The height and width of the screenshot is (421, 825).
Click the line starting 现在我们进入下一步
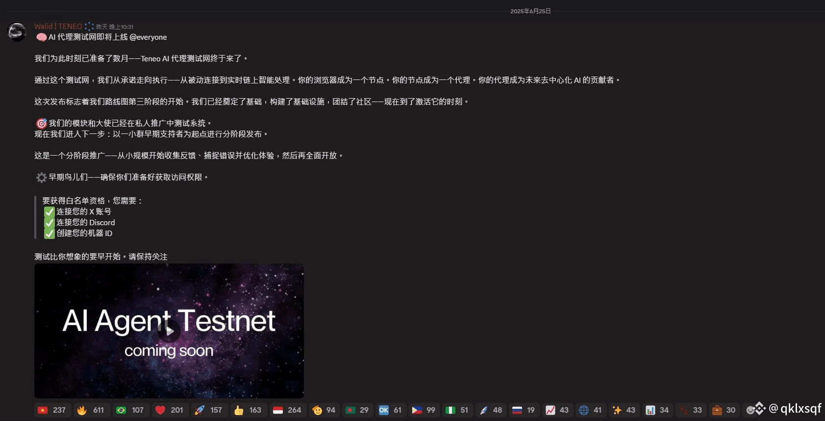tap(151, 134)
